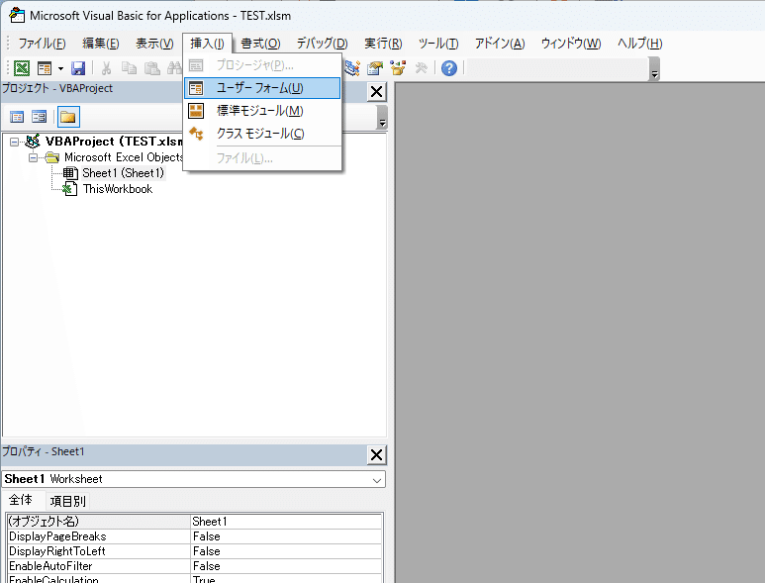Choose Standard Module (標準モジュール) in Insert menu

[262, 111]
